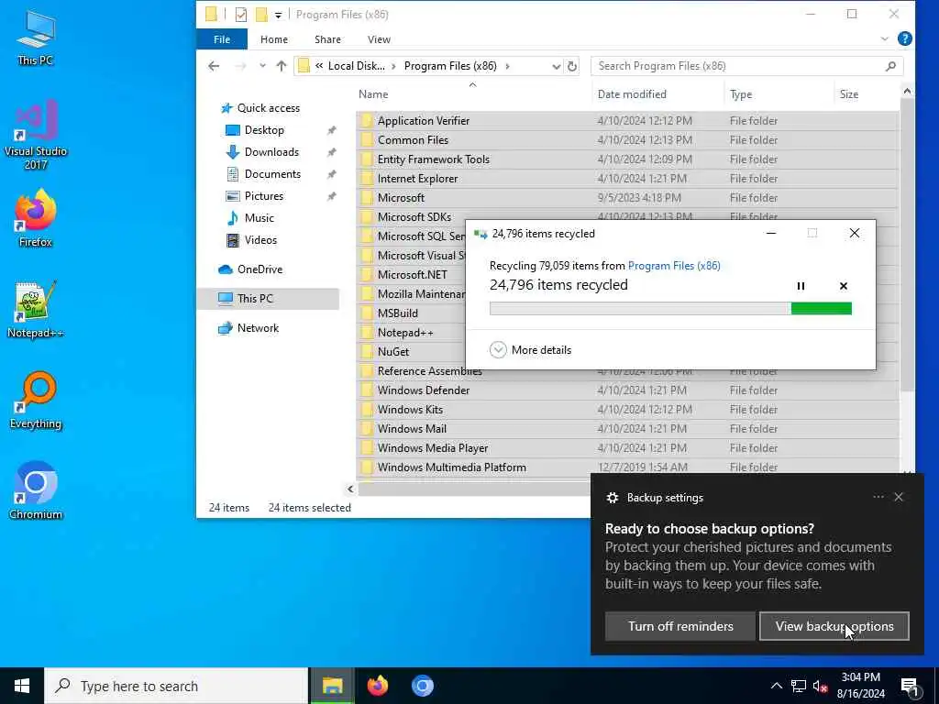Select the Common Files folder

(x=627, y=140)
